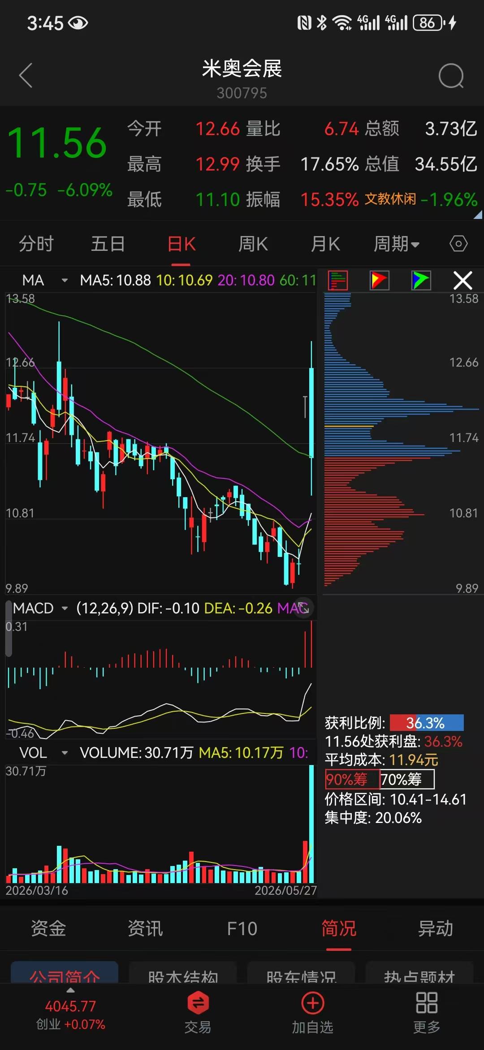The image size is (484, 1050).
Task: Tap the Bluetooth status icon
Action: [321, 22]
